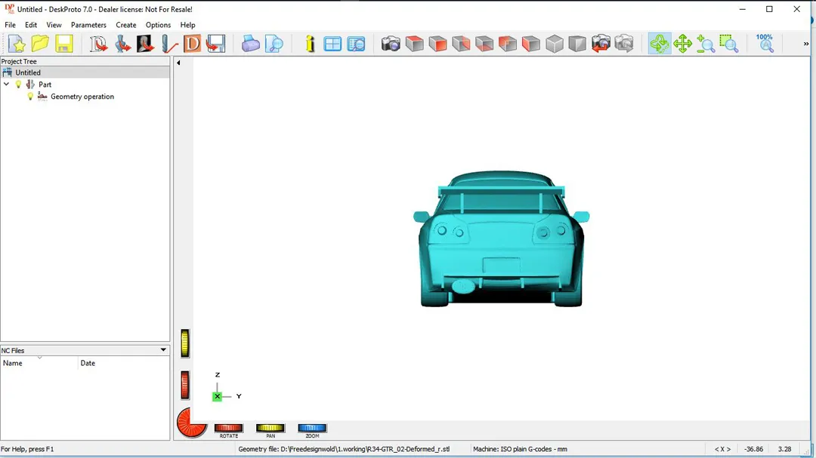Toggle the lightbulb visibility for Part

tap(18, 85)
